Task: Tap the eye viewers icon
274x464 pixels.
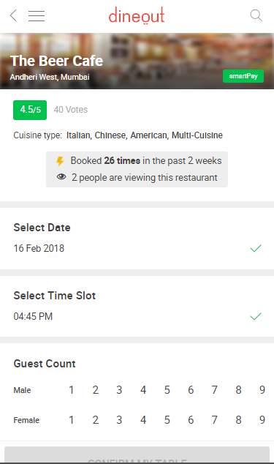Action: pyautogui.click(x=61, y=177)
